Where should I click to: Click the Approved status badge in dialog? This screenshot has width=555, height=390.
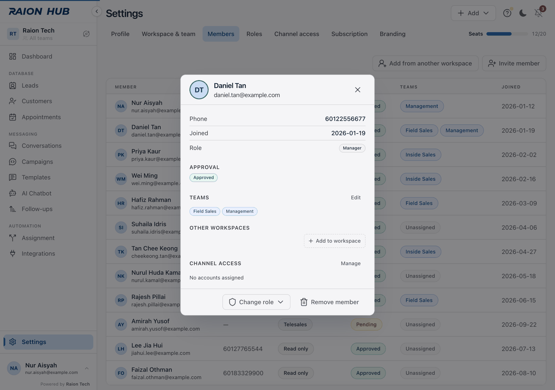click(x=204, y=177)
